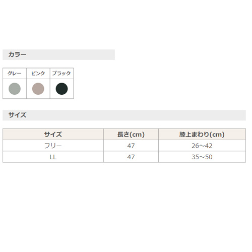Select the black color swatch circle
The width and height of the screenshot is (252, 252).
61,89
